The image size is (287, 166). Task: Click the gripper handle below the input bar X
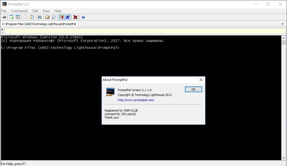[2, 33]
